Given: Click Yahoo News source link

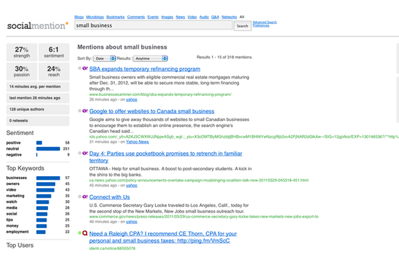Looking at the screenshot, I should click(x=137, y=142).
